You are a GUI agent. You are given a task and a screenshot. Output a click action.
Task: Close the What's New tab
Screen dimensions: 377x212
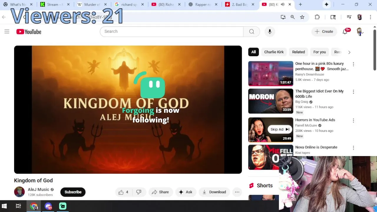32,4
